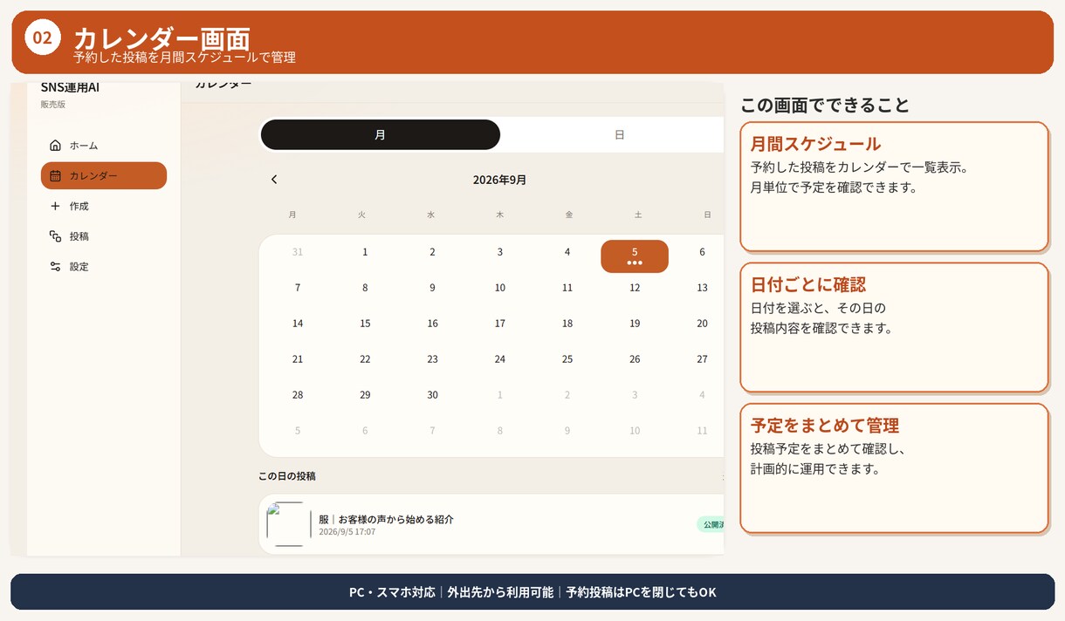
Task: Select date 18 in the calendar
Action: pos(567,324)
